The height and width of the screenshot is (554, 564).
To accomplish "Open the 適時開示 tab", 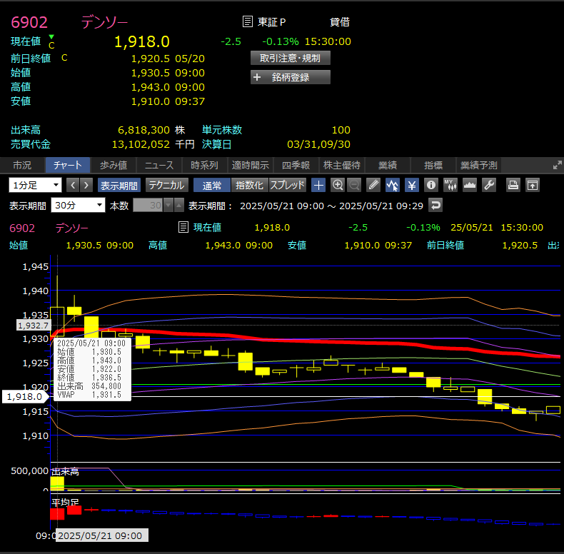I will tap(251, 165).
